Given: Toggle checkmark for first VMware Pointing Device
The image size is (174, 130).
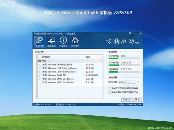Looking at the screenshot, I should coord(39,65).
